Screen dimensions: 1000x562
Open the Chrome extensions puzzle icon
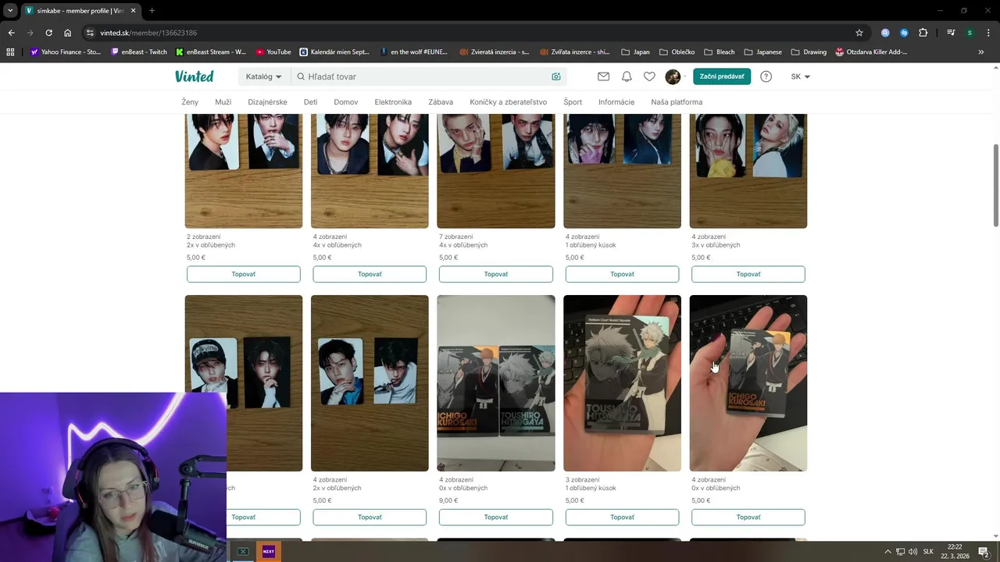coord(923,33)
